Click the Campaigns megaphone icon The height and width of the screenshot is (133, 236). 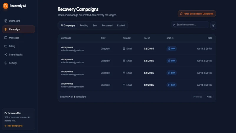click(6, 29)
